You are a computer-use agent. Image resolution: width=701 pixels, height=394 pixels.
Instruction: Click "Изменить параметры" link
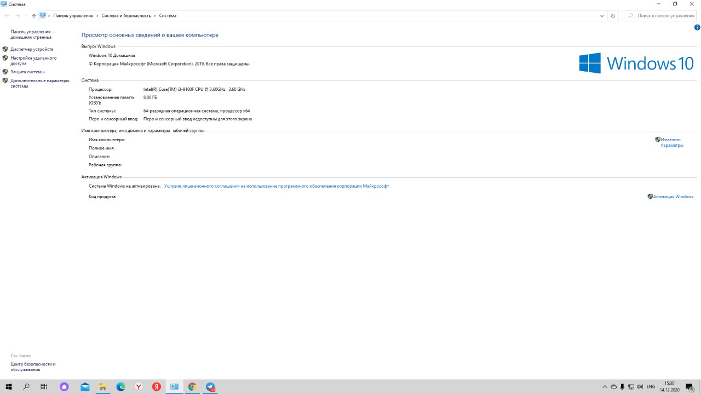[x=672, y=142]
